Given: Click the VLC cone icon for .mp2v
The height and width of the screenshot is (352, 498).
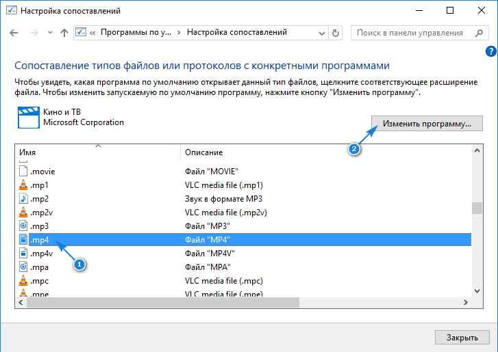Looking at the screenshot, I should 23,212.
